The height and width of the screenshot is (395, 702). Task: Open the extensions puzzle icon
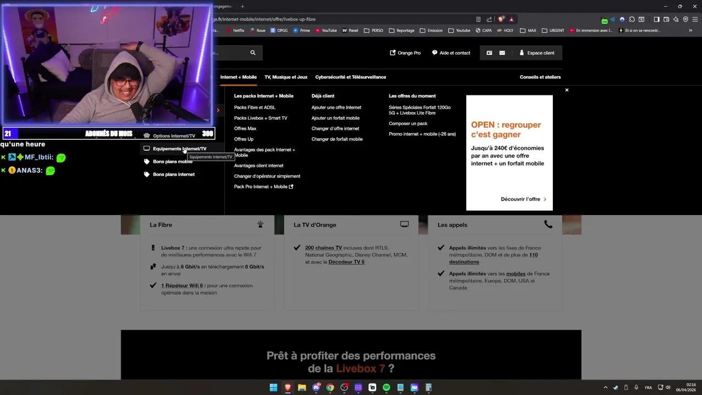point(632,19)
